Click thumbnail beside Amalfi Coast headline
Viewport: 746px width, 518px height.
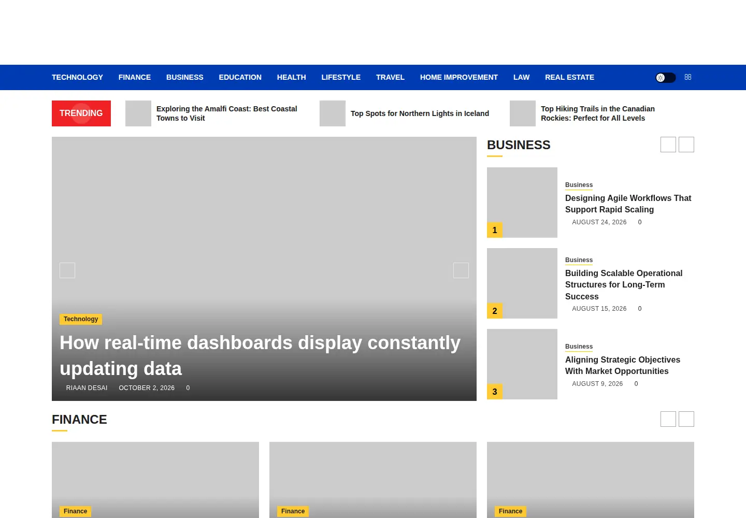[x=138, y=113]
